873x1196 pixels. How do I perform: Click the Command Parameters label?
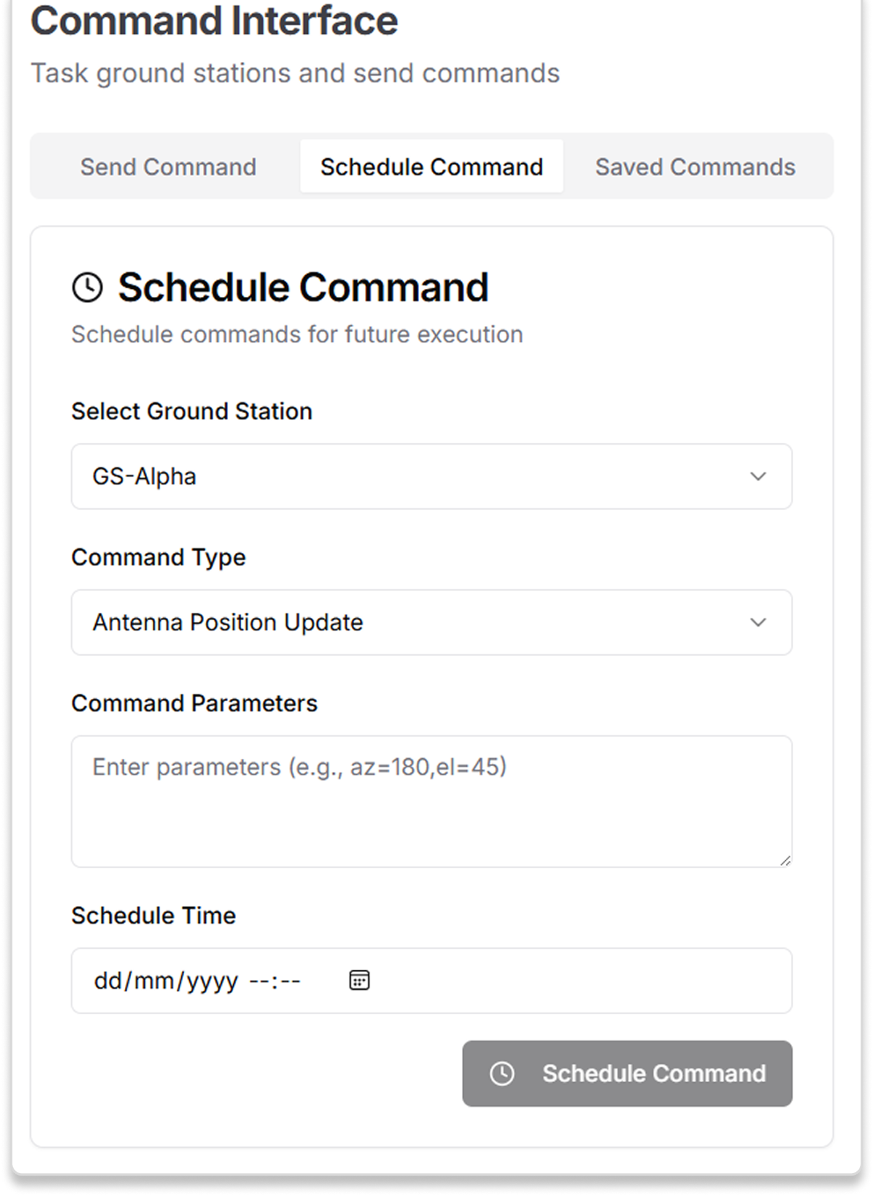(194, 703)
